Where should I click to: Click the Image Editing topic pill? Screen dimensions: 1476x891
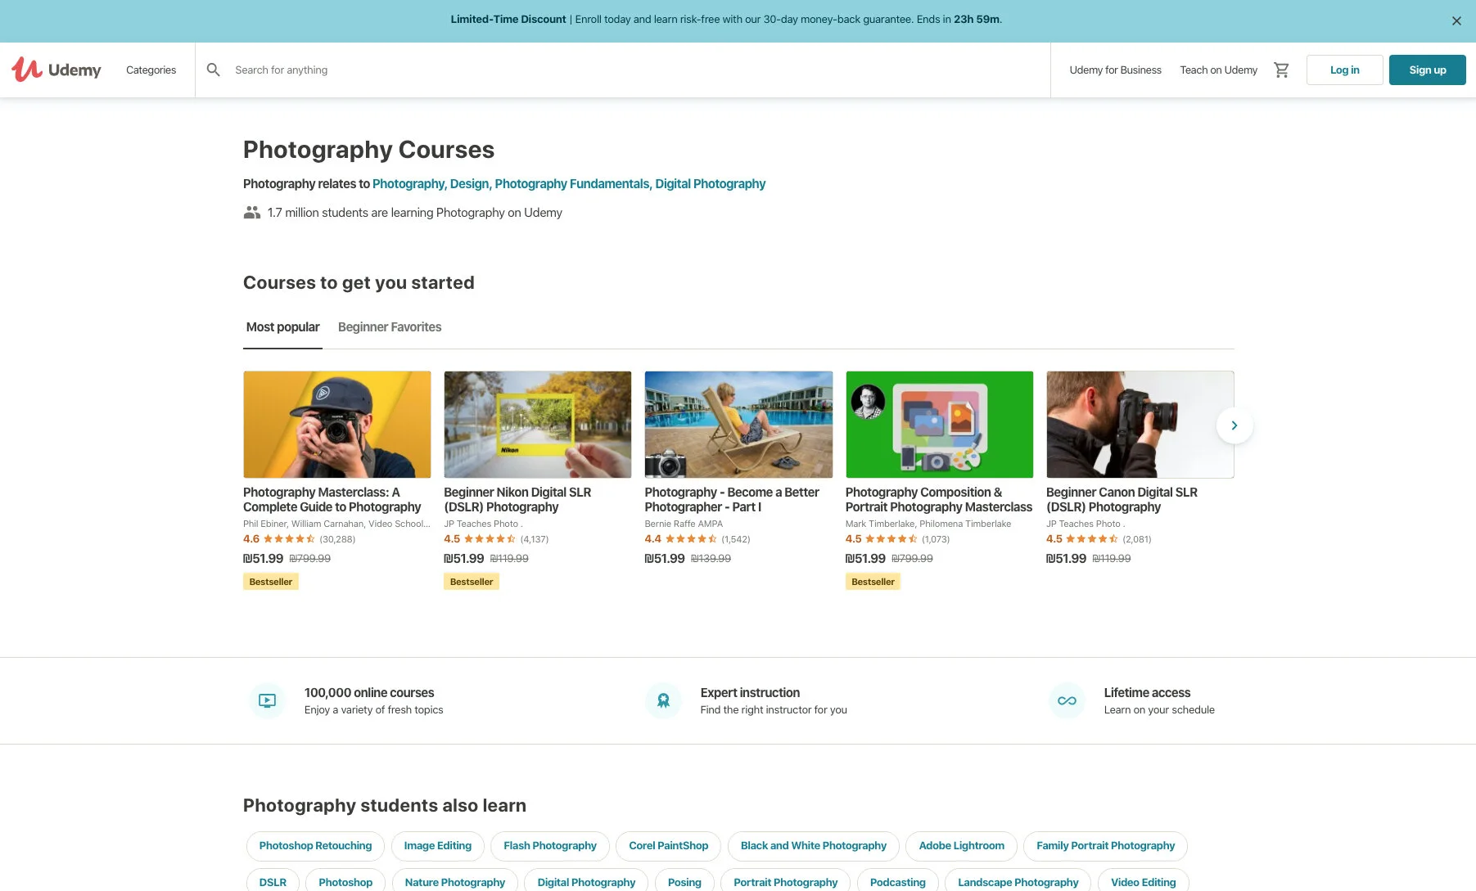[437, 846]
